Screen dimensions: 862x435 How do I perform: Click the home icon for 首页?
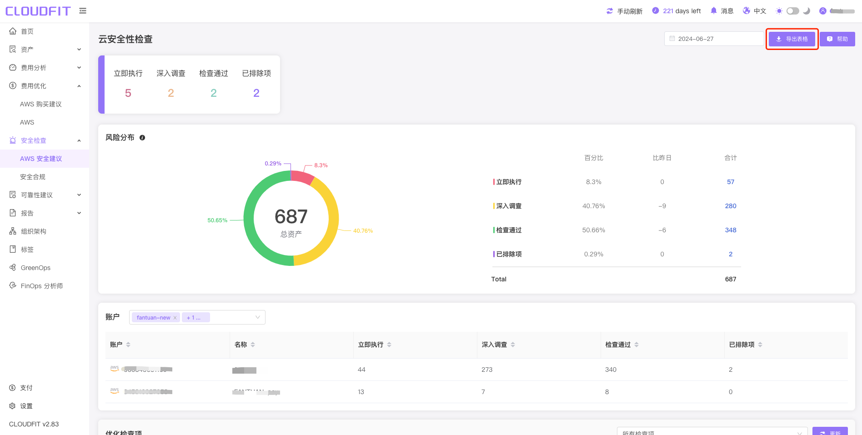pos(13,31)
